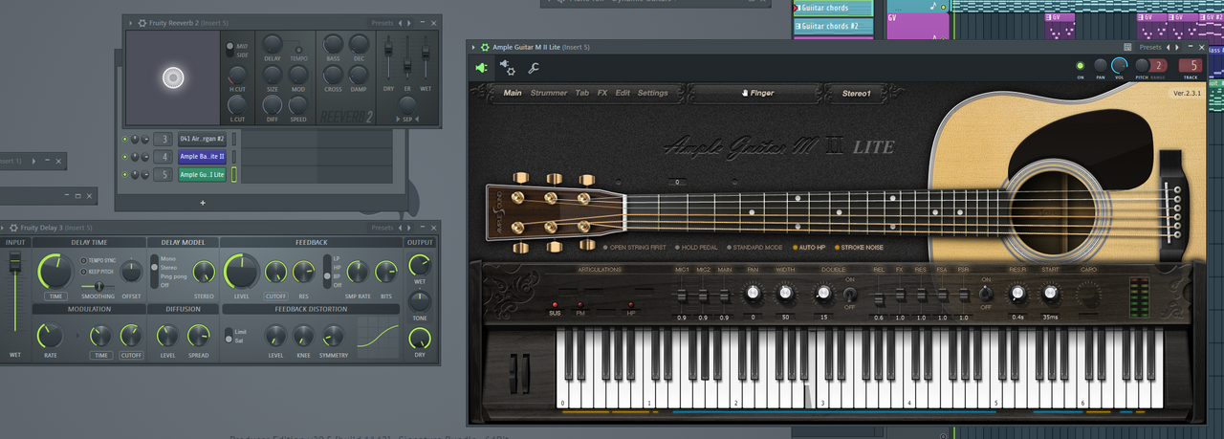Open the Presets dropdown of Ample Guitar
Screen dimensions: 1224x439
[x=1150, y=47]
